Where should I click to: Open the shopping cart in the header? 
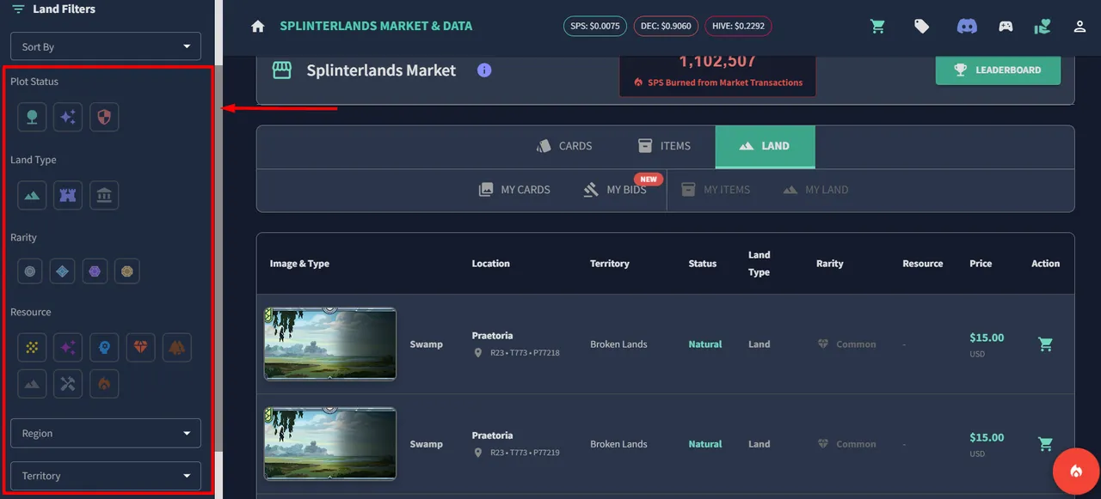pos(877,27)
